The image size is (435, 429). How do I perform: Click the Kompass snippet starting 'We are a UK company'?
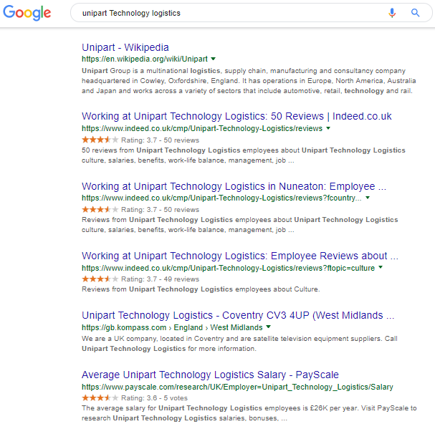point(239,344)
